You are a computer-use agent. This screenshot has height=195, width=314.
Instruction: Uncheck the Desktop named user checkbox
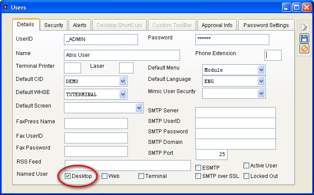(68, 176)
